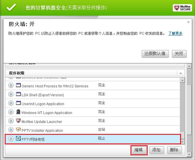The height and width of the screenshot is (160, 195).
Task: Expand details for PPTV网络电视 row
Action: 11,138
